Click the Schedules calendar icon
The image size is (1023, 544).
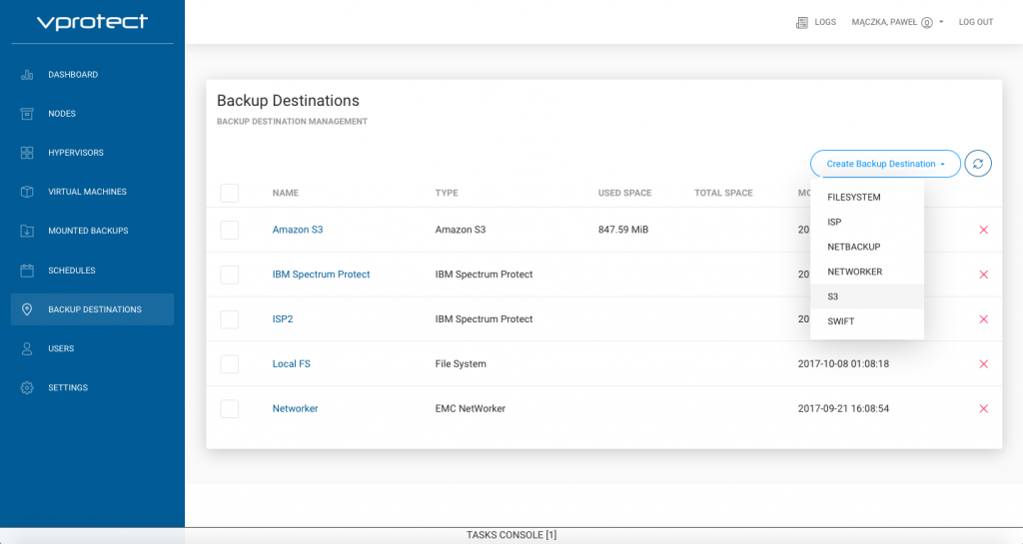pyautogui.click(x=27, y=271)
